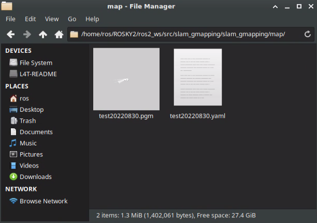Click the Music note icon
The height and width of the screenshot is (223, 317).
13,143
